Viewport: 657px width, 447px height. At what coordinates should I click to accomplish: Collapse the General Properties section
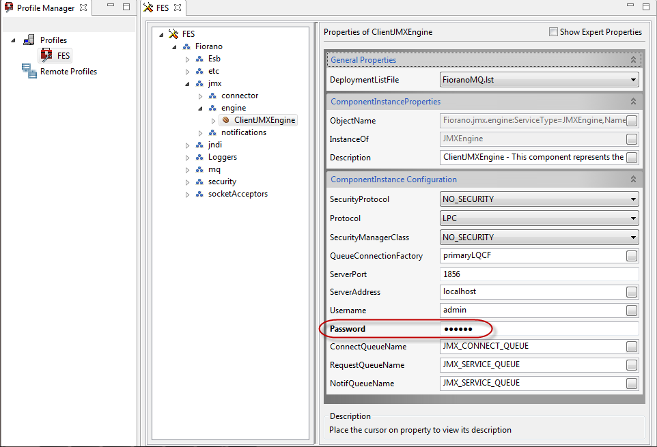[633, 60]
